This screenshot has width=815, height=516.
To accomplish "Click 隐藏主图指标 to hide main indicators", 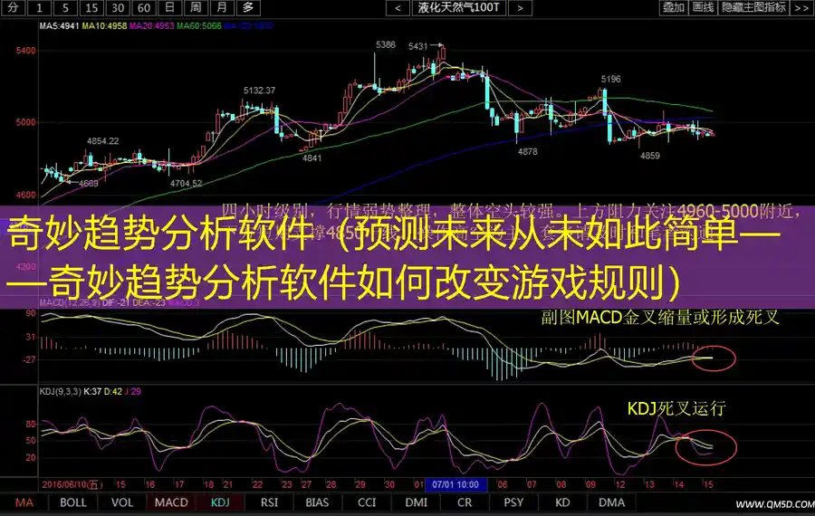I will click(753, 7).
